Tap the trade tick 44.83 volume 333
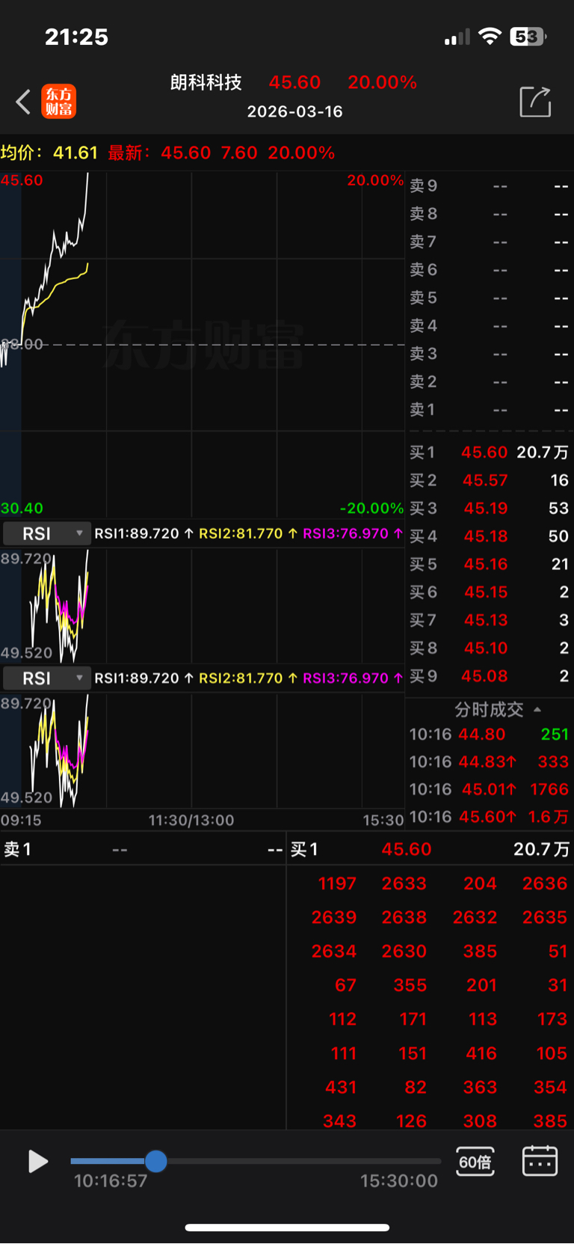The image size is (574, 1244). pyautogui.click(x=489, y=762)
